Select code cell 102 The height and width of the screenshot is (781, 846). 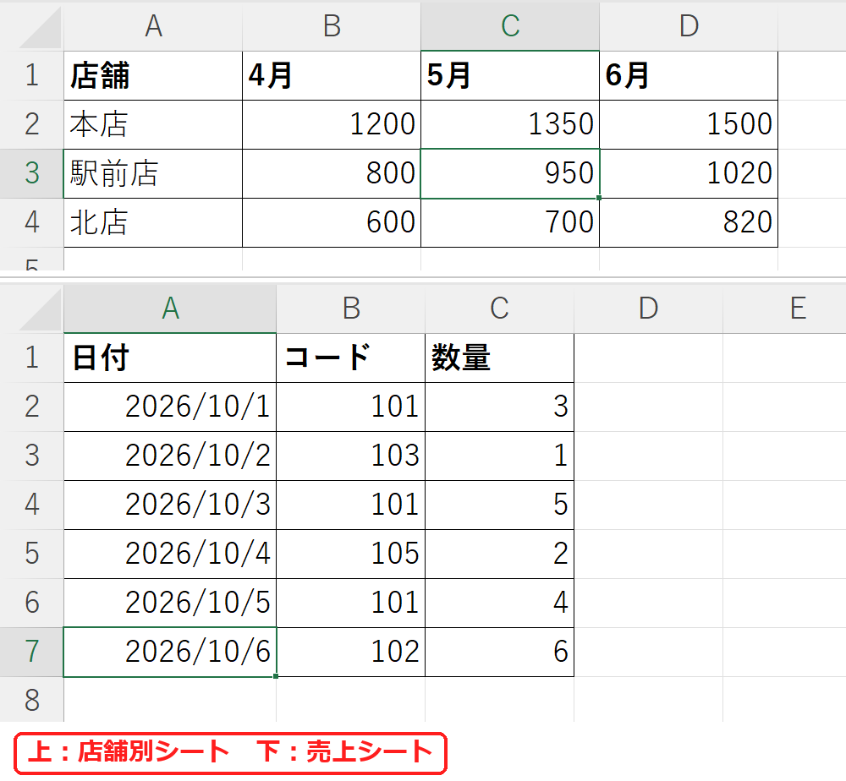[x=351, y=652]
